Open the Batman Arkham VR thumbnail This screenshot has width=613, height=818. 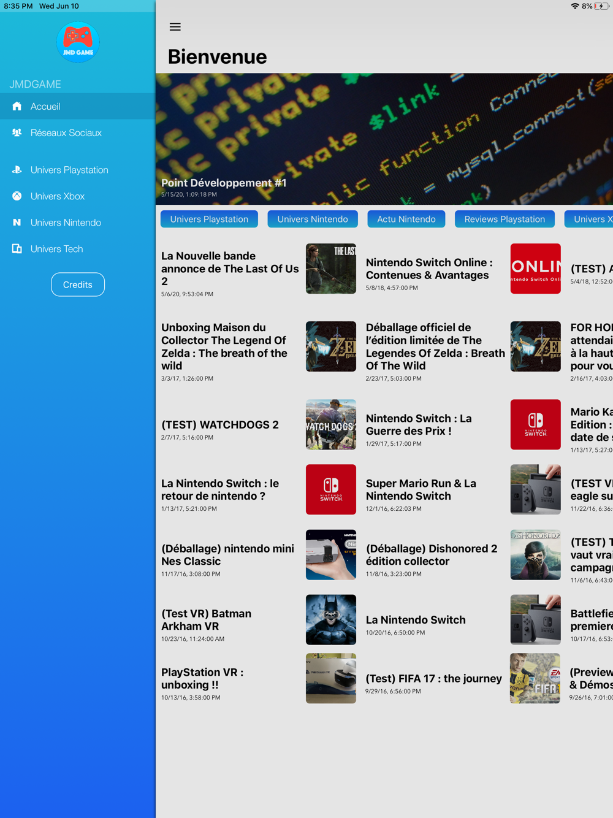coord(331,620)
